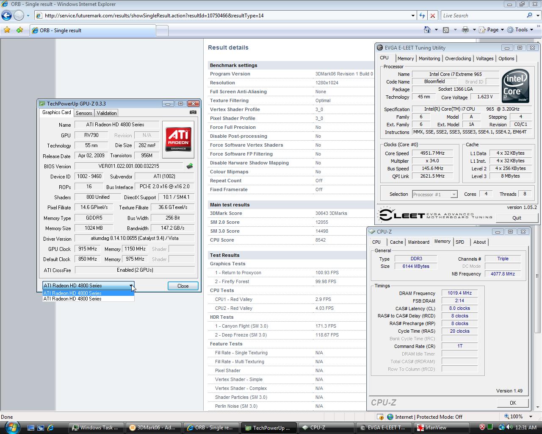The height and width of the screenshot is (434, 542).
Task: Select second ATI Radeon HD 4800 list entry
Action: tap(88, 299)
